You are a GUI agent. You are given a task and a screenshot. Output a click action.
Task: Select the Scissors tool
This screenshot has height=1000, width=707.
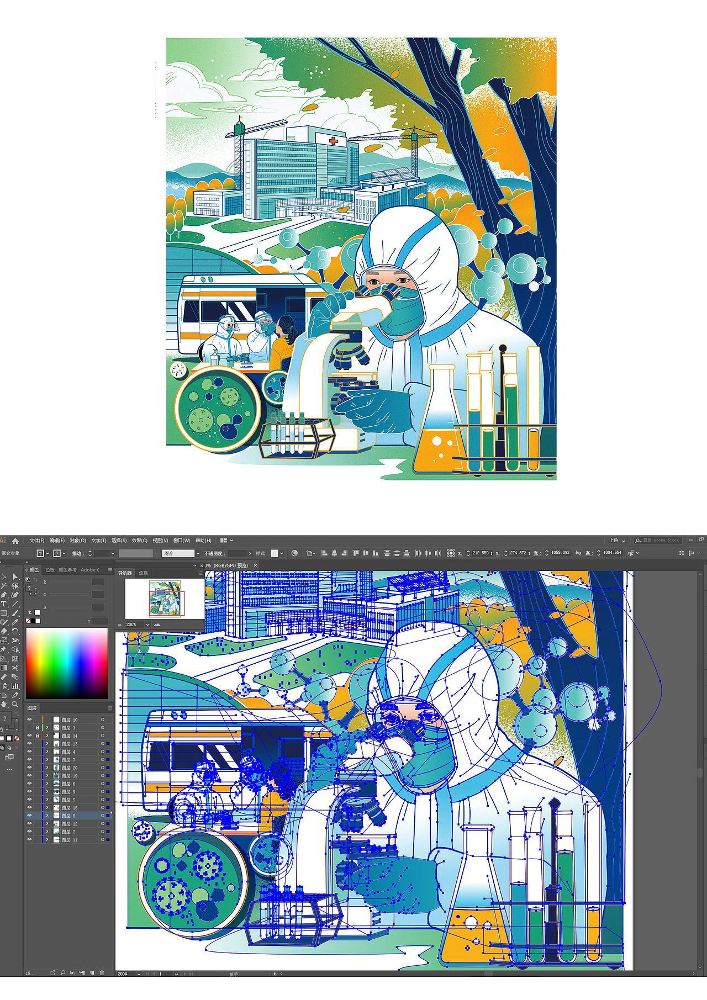click(15, 668)
